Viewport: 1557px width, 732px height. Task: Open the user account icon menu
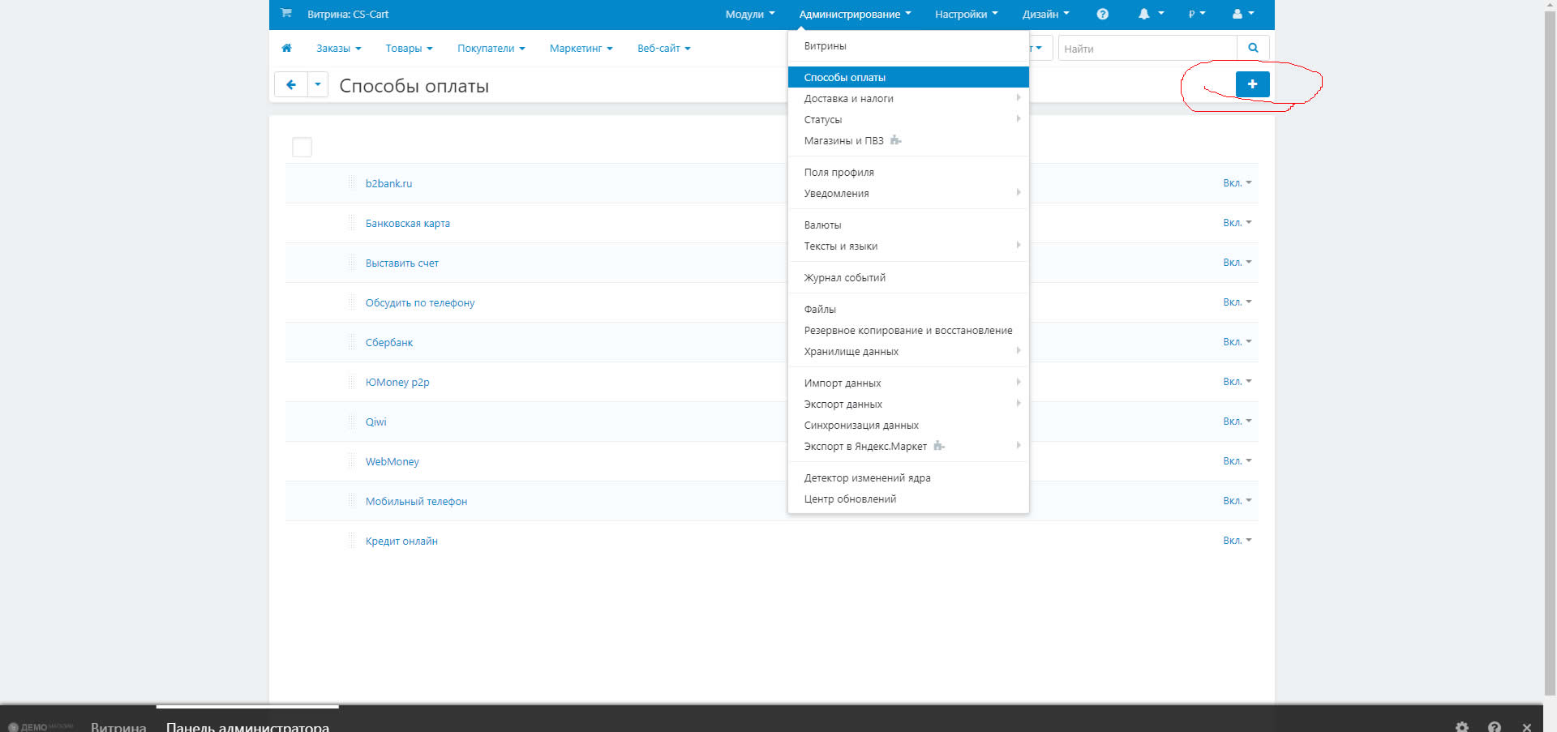click(1242, 15)
